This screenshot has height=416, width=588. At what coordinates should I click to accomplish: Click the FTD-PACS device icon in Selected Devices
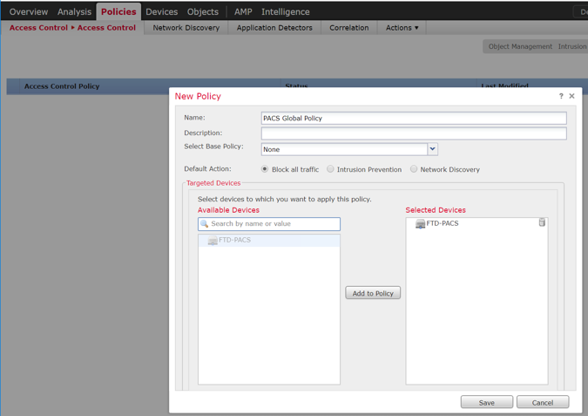point(421,224)
